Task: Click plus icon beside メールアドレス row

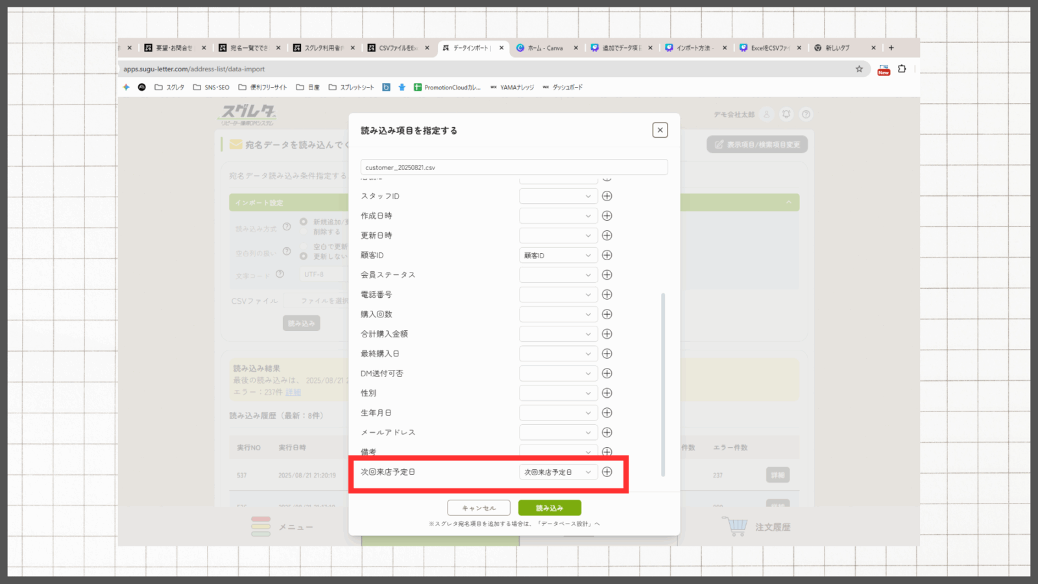Action: pos(607,432)
